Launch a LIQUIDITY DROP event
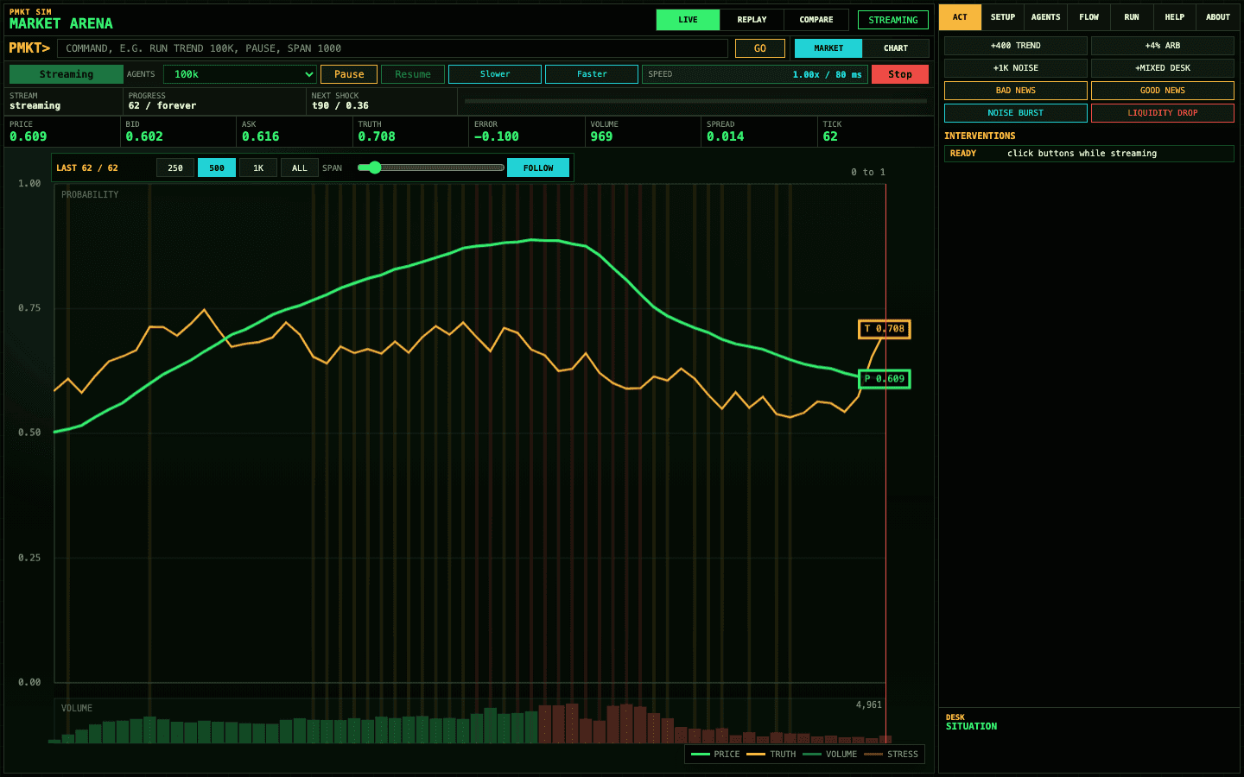 1163,113
